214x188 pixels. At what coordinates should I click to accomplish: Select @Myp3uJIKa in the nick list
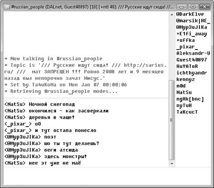pos(192,27)
